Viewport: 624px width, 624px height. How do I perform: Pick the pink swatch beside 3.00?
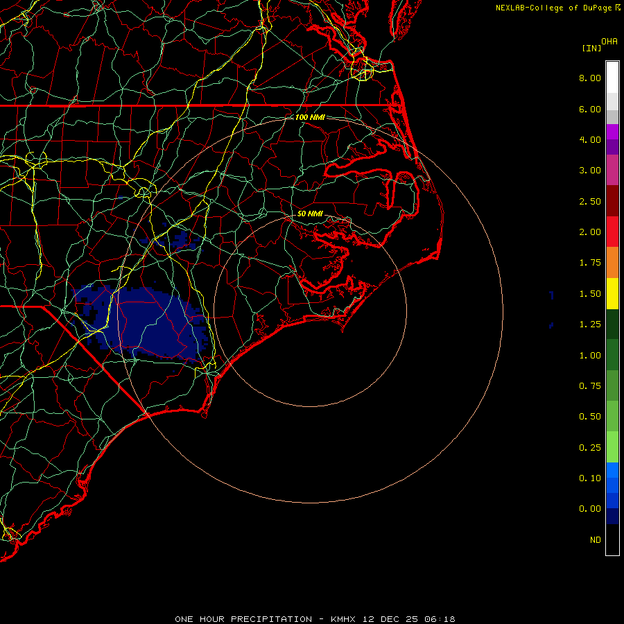[612, 171]
